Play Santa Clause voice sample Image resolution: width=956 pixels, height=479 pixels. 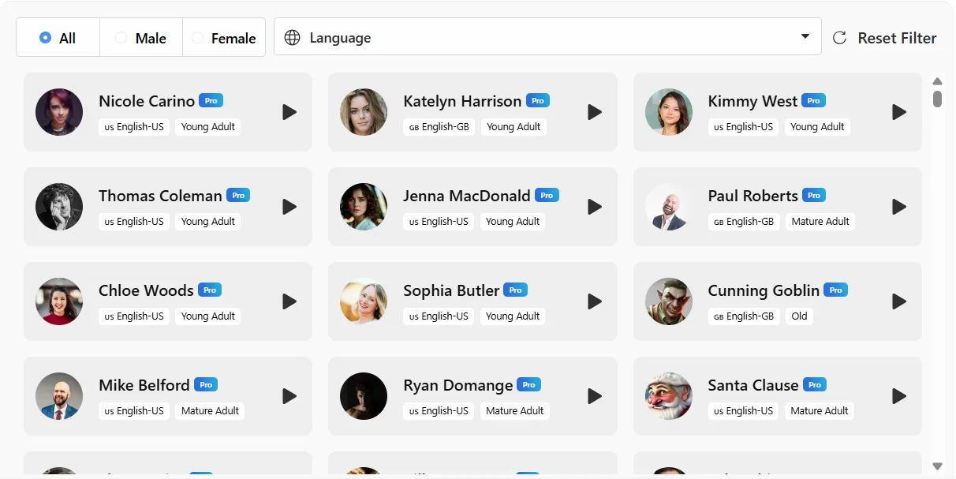click(899, 396)
